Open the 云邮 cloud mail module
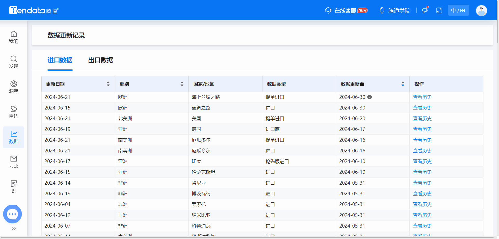This screenshot has height=239, width=499. point(14,161)
